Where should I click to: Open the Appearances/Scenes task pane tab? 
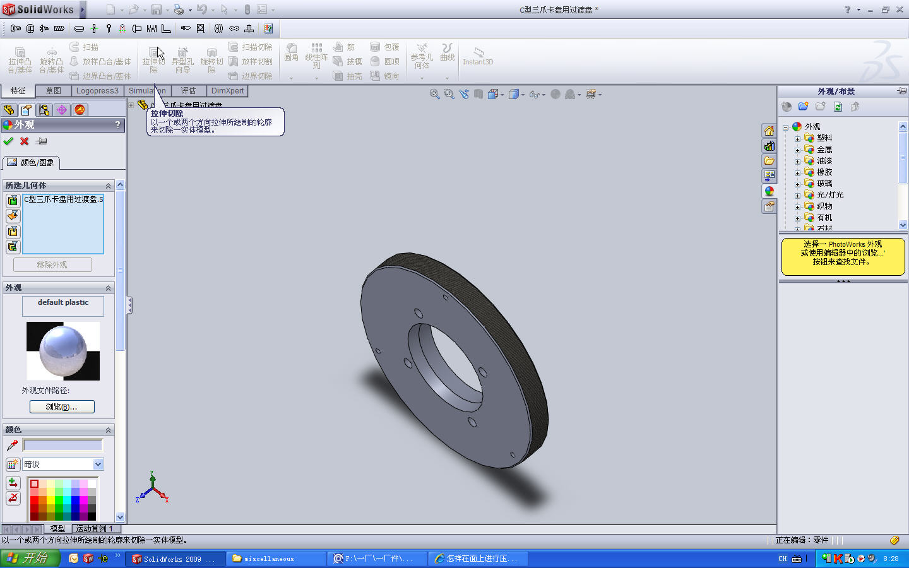769,191
